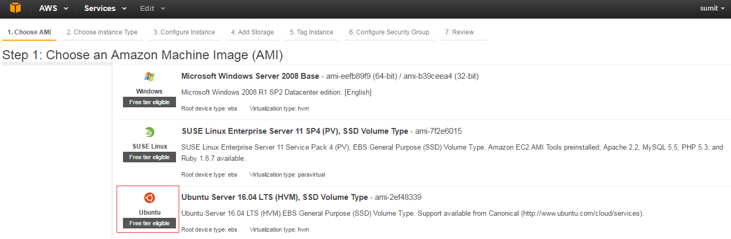The height and width of the screenshot is (239, 731).
Task: Click the Choose AMI tab
Action: pyautogui.click(x=29, y=32)
